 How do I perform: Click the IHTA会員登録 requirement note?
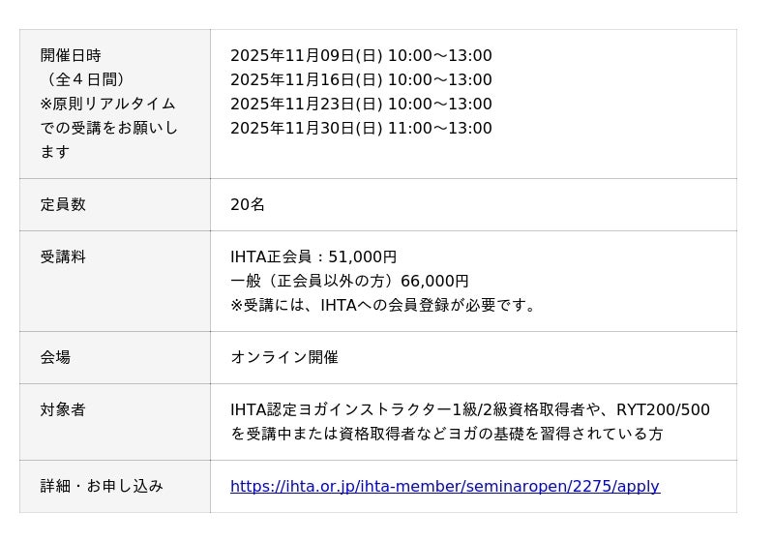[383, 306]
